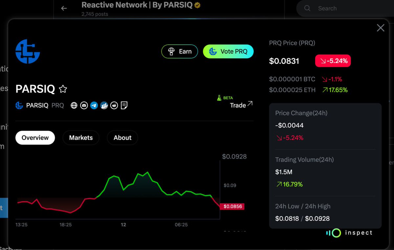Click the email envelope icon

click(x=84, y=105)
